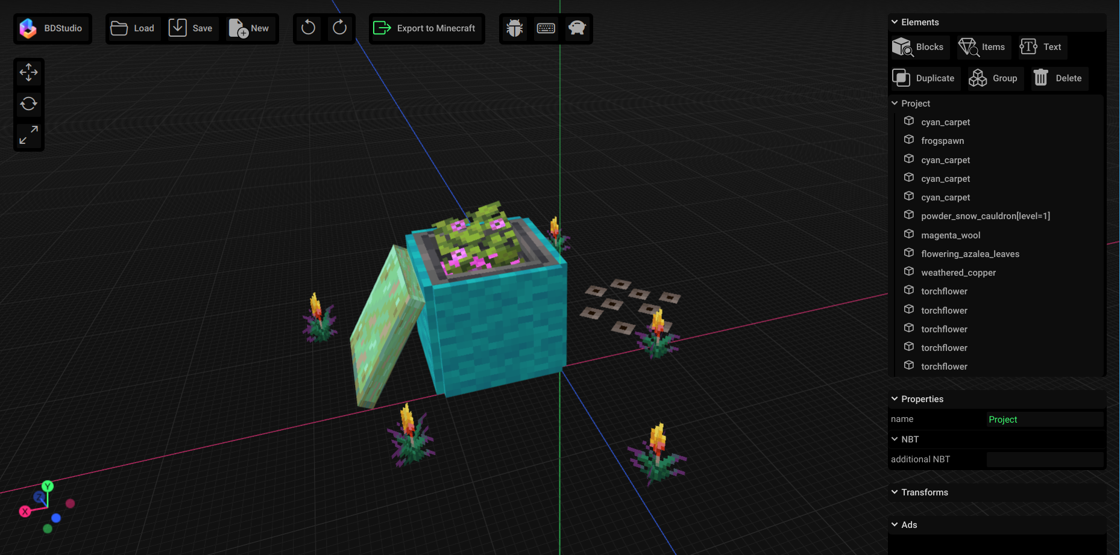The image size is (1120, 555).
Task: Select the weathered_copper element
Action: pos(958,273)
